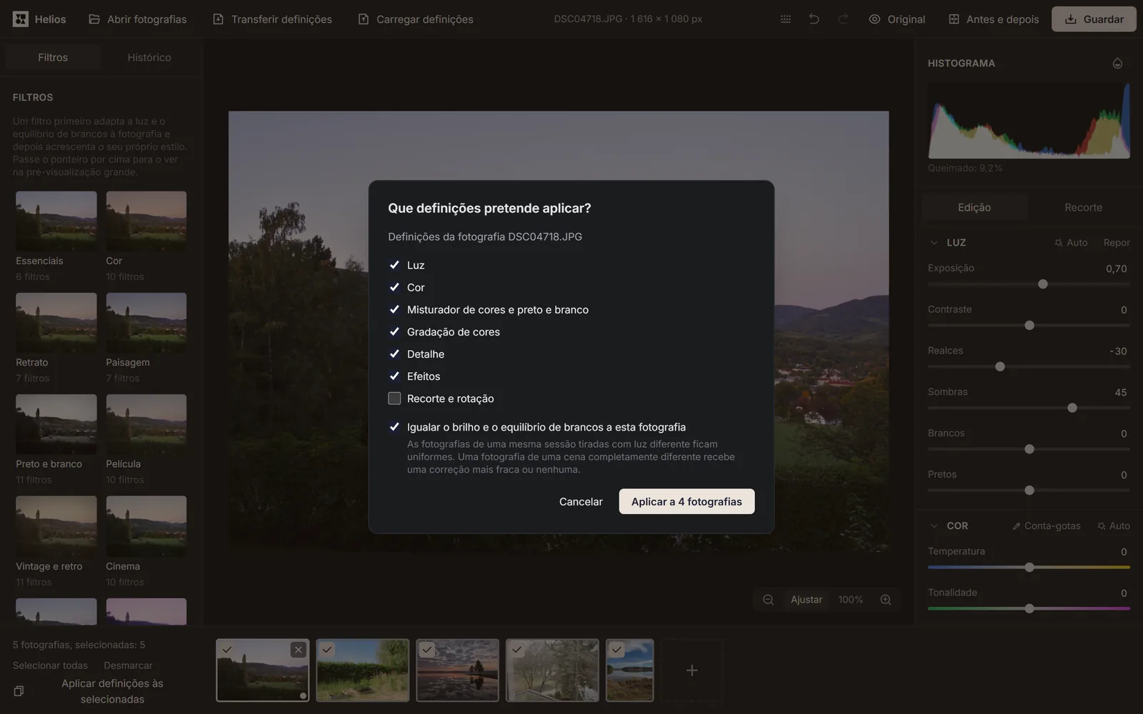Click the grid view icon in top toolbar
1143x714 pixels.
786,19
